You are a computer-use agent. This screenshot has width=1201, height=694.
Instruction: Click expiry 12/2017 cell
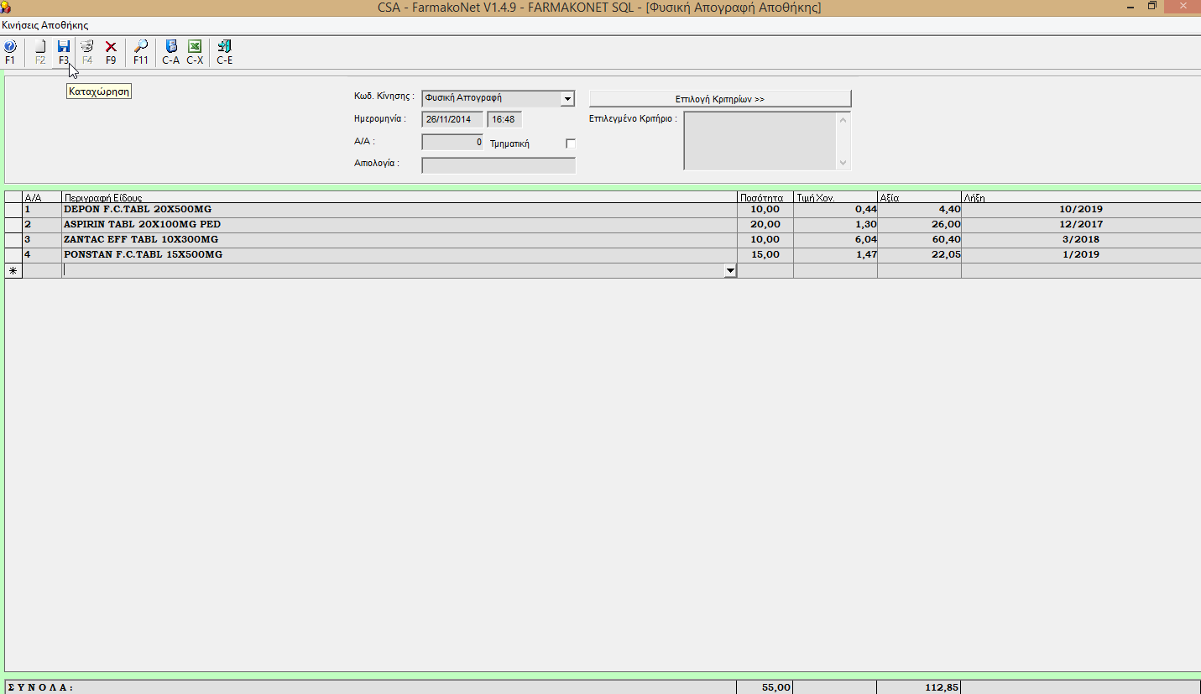tap(1081, 225)
